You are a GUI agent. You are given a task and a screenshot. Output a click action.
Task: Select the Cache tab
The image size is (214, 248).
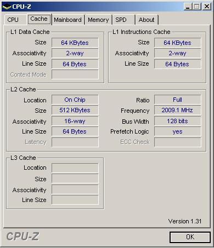click(x=39, y=19)
